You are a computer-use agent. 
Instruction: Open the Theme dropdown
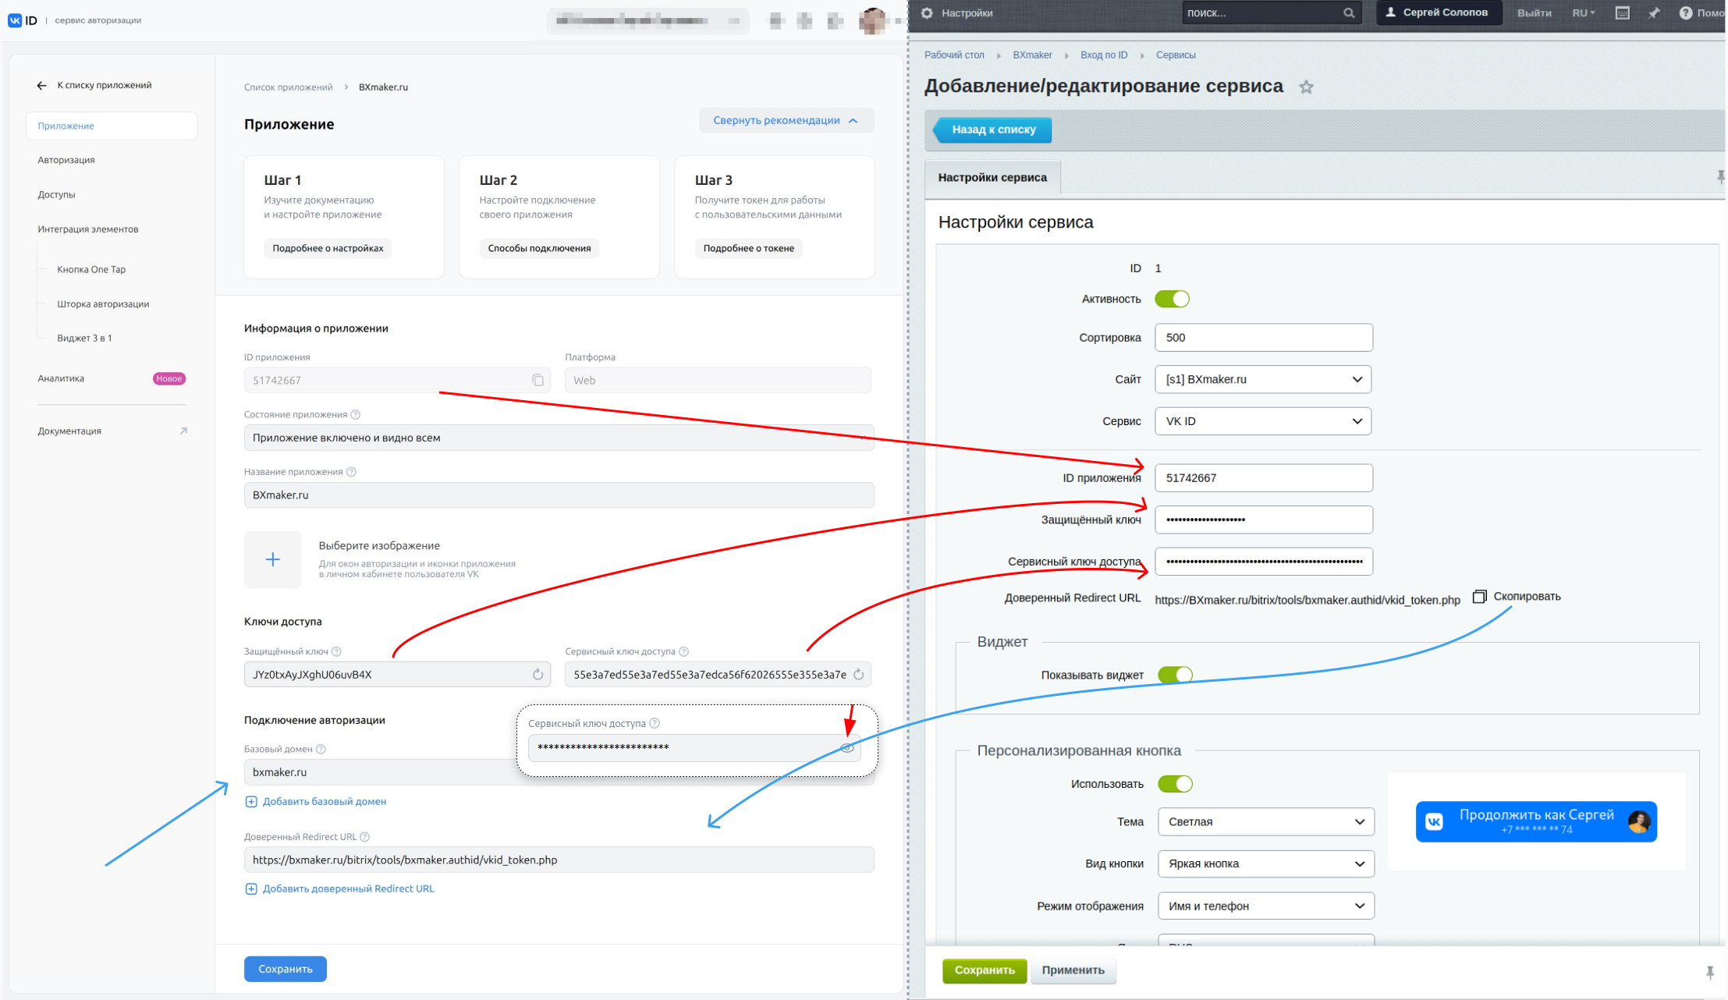(1265, 821)
